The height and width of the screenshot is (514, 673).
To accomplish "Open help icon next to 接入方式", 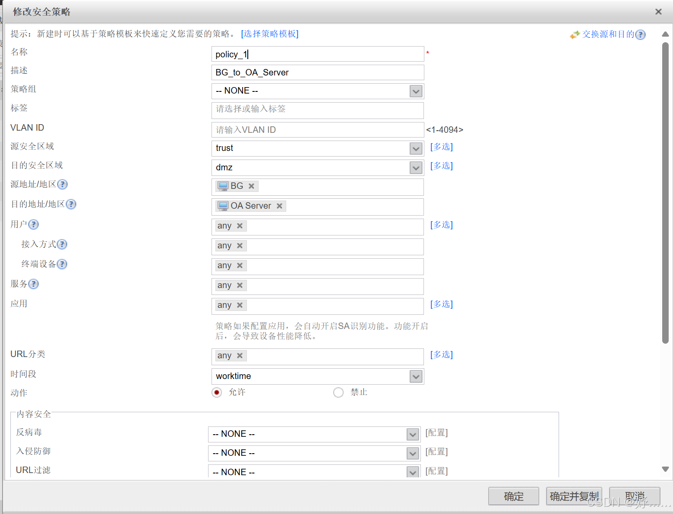I will click(x=62, y=244).
